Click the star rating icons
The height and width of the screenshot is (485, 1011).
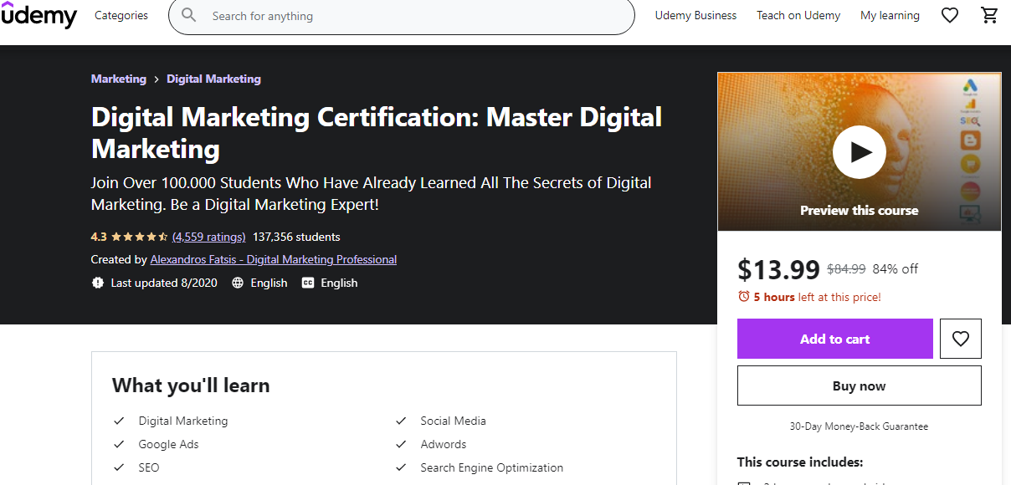coord(139,237)
